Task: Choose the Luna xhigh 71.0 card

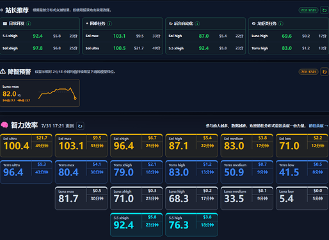Action: (x=136, y=198)
